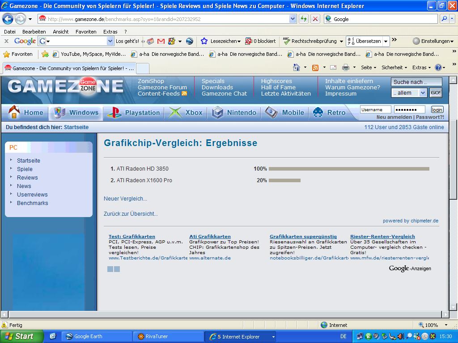The height and width of the screenshot is (343, 458).
Task: Click the Username input field
Action: point(376,110)
